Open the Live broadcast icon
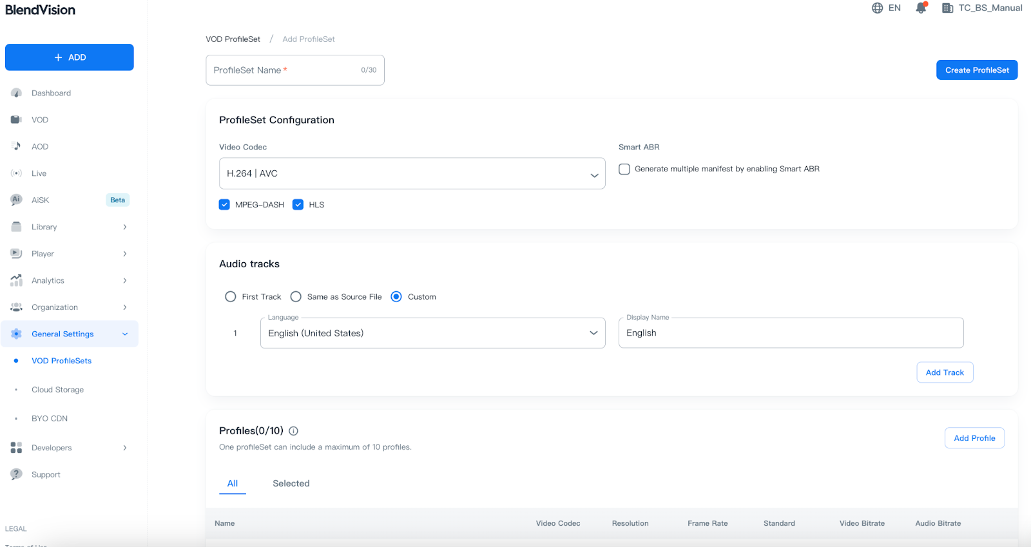Image resolution: width=1031 pixels, height=547 pixels. [17, 173]
